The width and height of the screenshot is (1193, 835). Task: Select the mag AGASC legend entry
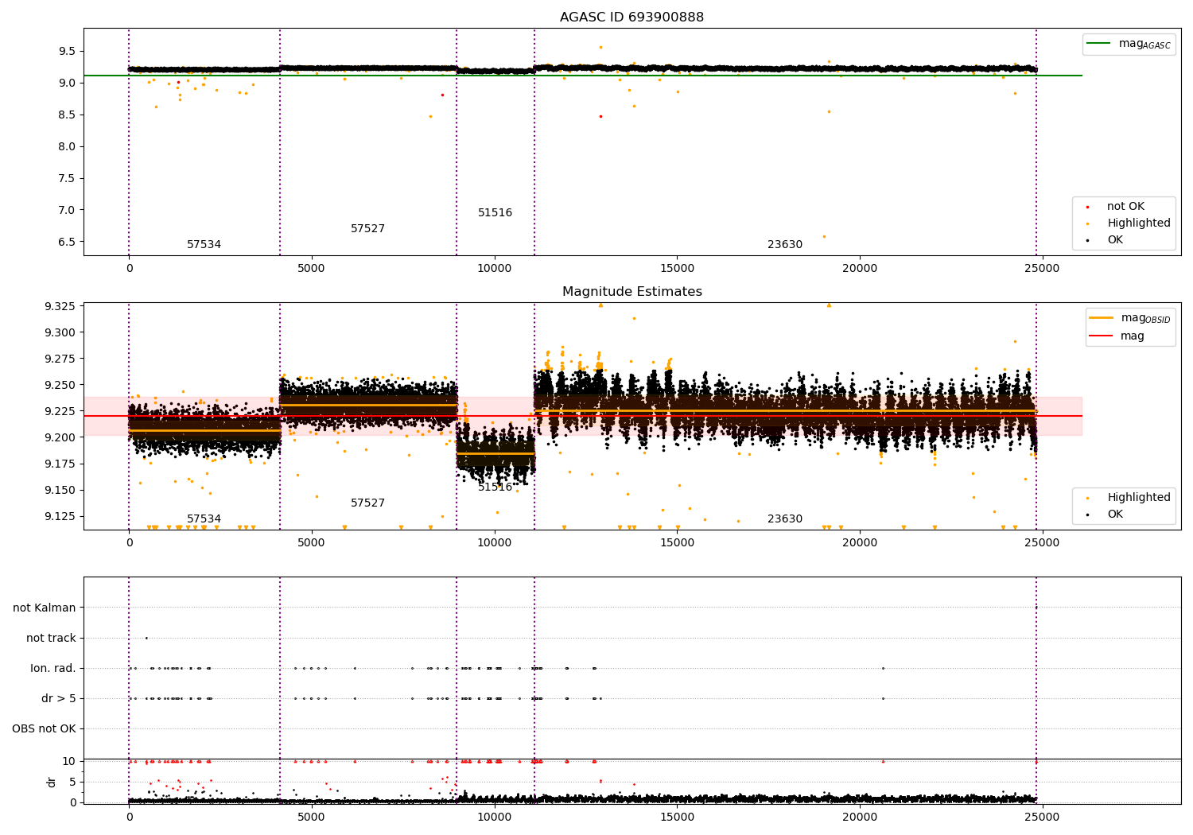[x=1129, y=44]
